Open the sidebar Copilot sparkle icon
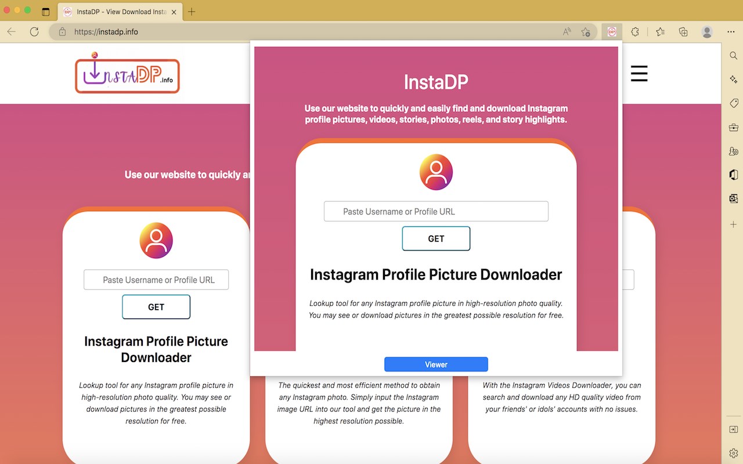The image size is (743, 464). click(x=734, y=79)
